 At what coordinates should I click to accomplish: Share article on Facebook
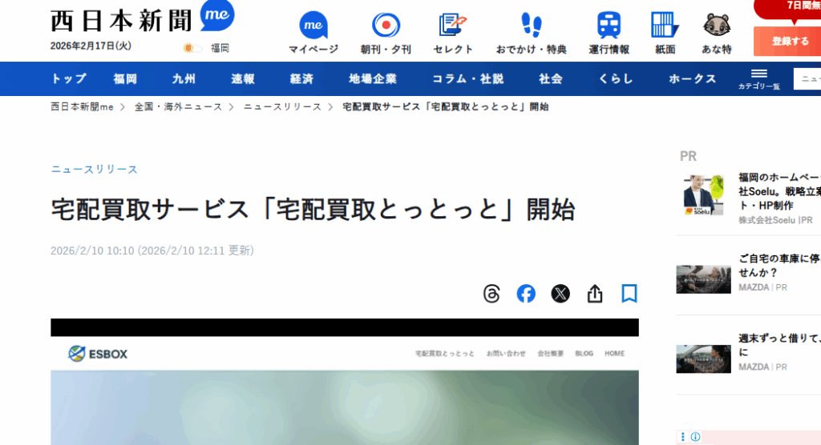coord(526,294)
